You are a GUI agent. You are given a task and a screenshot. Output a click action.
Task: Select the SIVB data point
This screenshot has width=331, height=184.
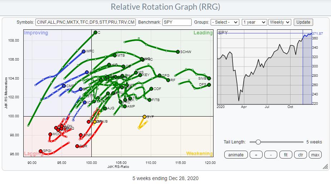coord(209,78)
